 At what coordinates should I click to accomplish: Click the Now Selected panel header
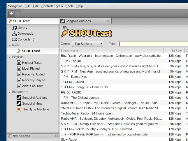(33, 136)
